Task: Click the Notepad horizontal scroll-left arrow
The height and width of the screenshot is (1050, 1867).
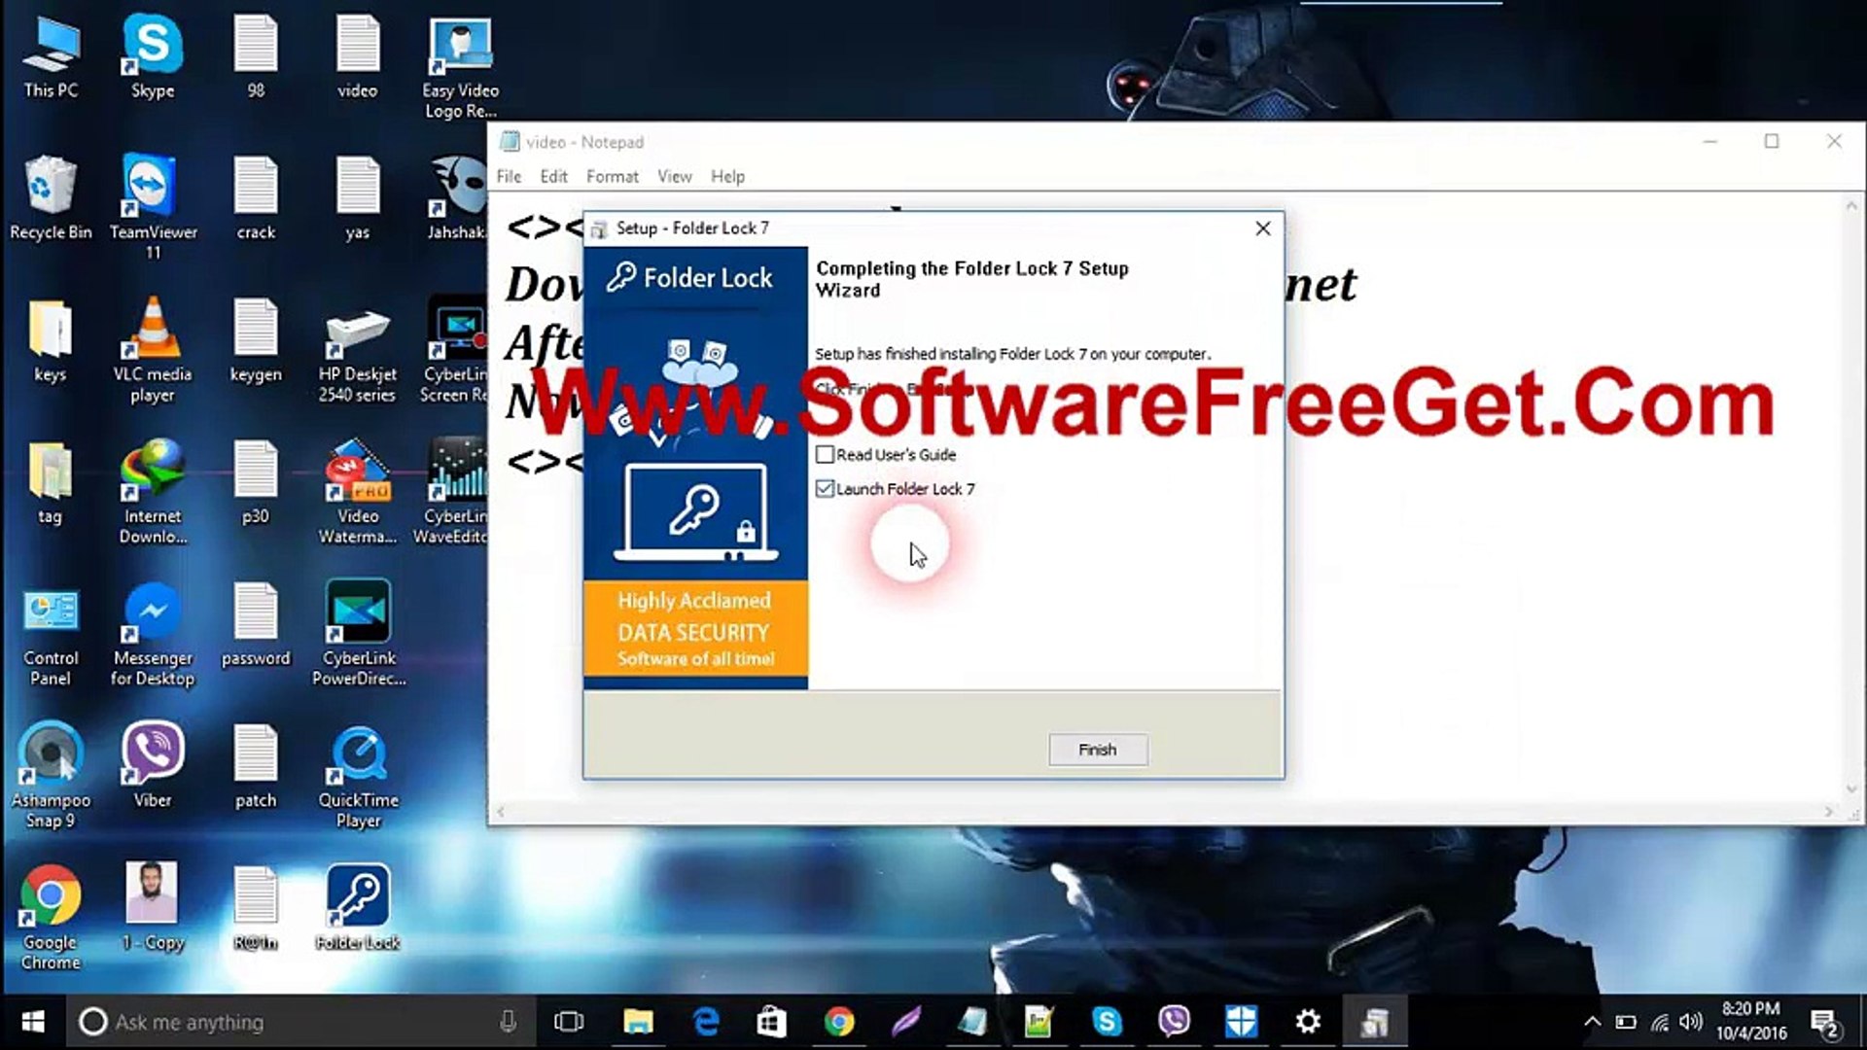Action: [501, 812]
